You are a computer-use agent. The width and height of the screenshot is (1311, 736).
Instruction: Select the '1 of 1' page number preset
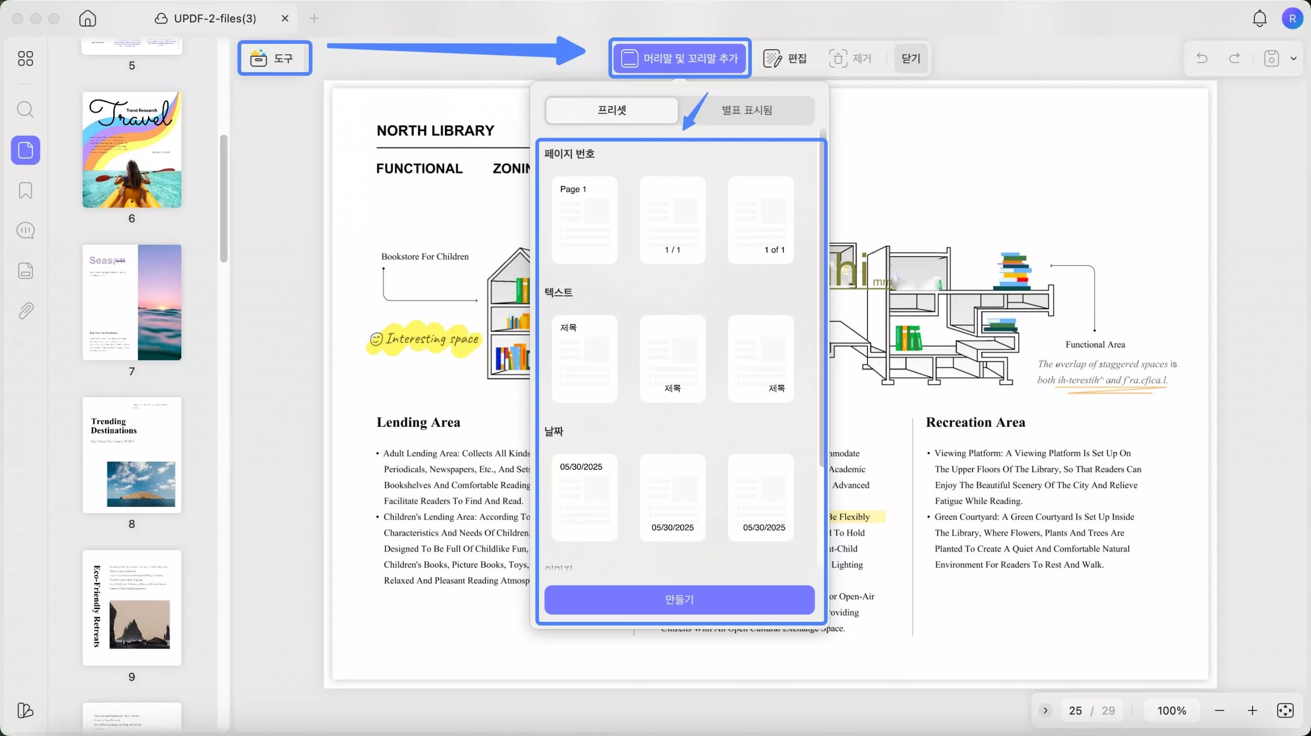point(760,220)
